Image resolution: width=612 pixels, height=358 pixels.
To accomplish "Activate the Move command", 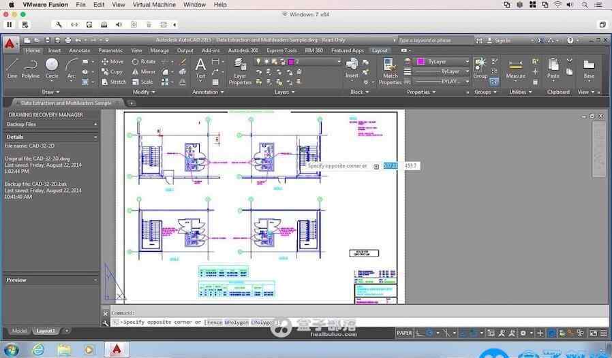I will tap(112, 62).
